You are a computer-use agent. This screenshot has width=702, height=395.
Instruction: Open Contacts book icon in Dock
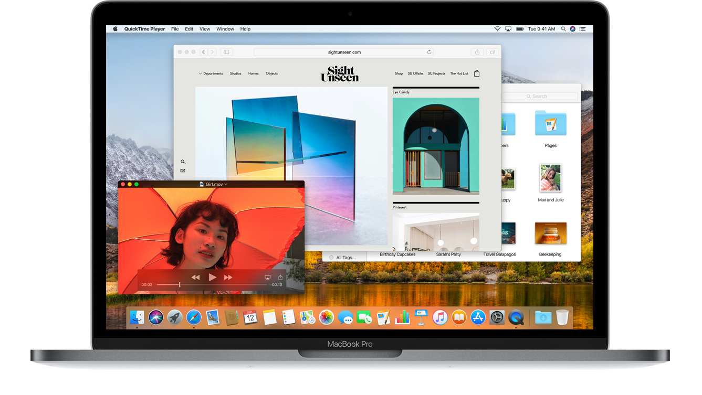tap(232, 317)
